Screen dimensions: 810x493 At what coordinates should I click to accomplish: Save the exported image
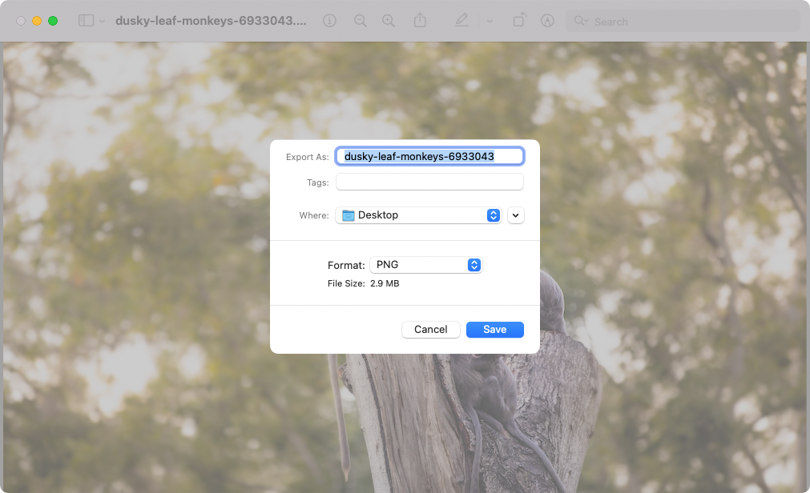(495, 330)
